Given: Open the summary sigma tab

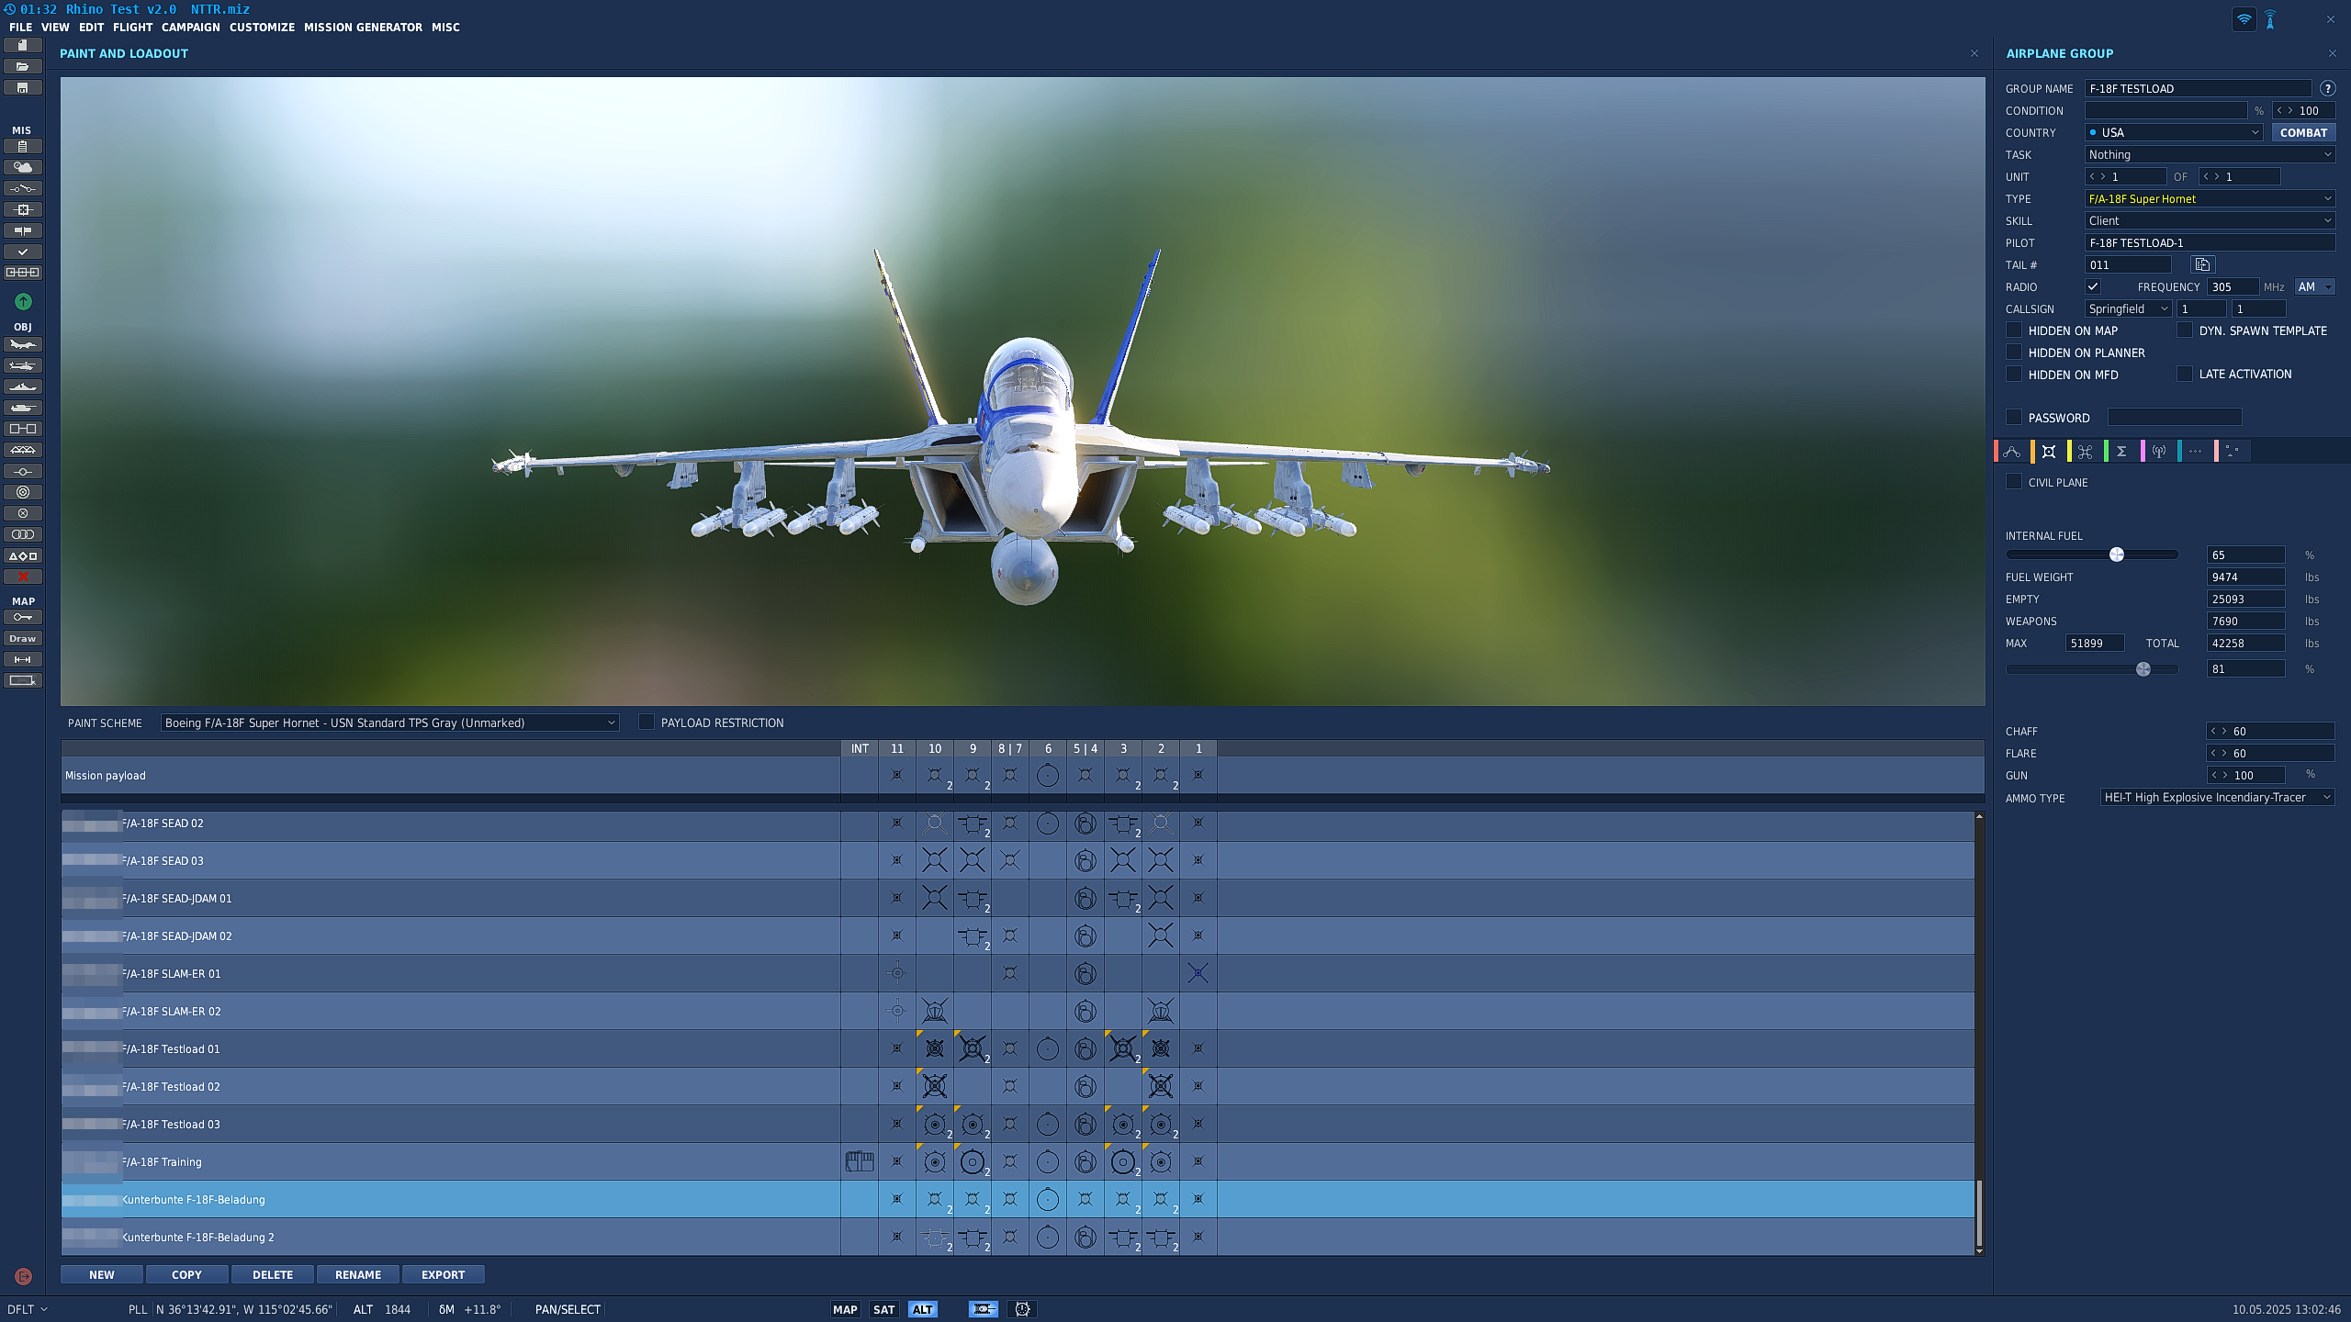Looking at the screenshot, I should pyautogui.click(x=2121, y=451).
